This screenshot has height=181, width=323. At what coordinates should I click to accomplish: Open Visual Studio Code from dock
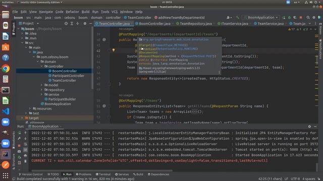coord(6,111)
